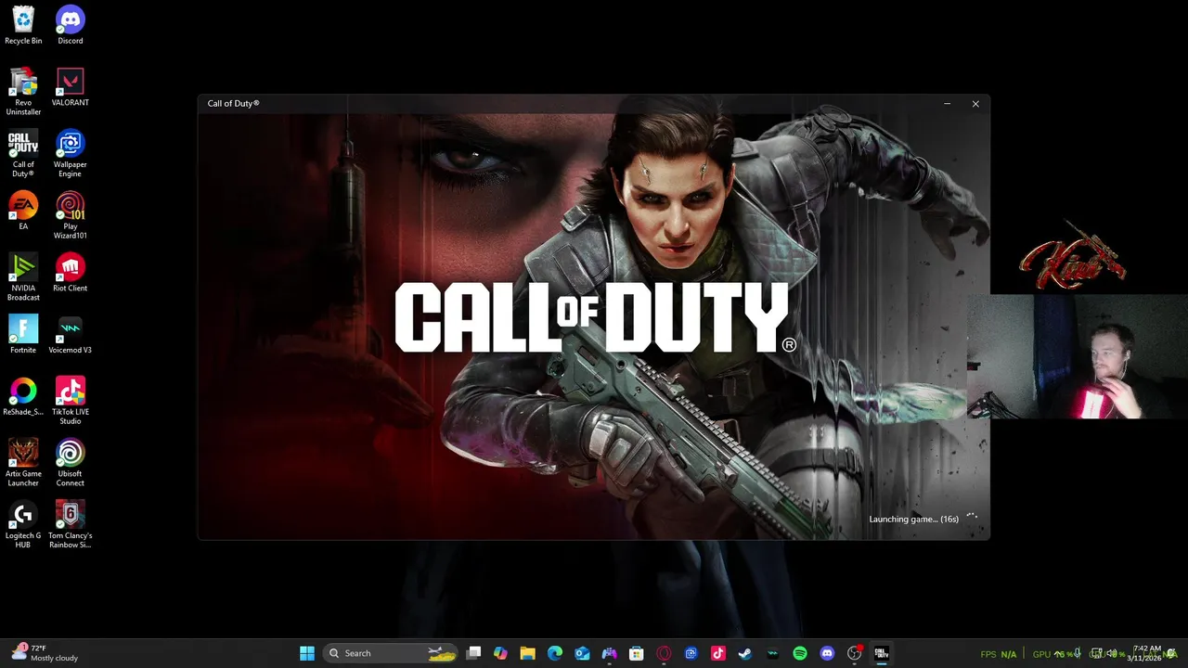
Task: Select the Play Wizard101 desktop shortcut
Action: click(x=71, y=215)
